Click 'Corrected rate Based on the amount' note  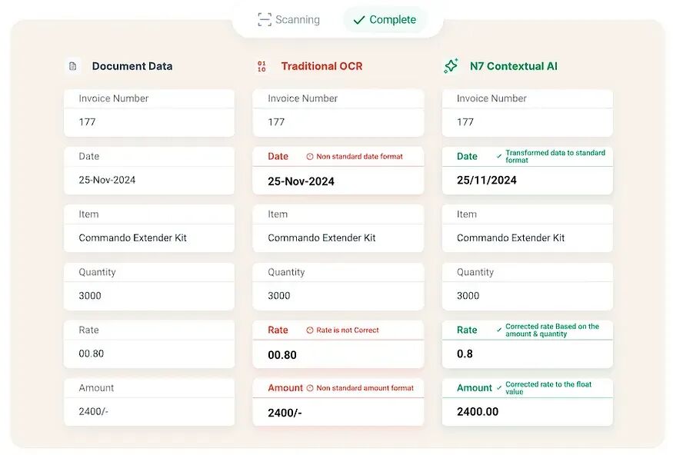pyautogui.click(x=552, y=330)
